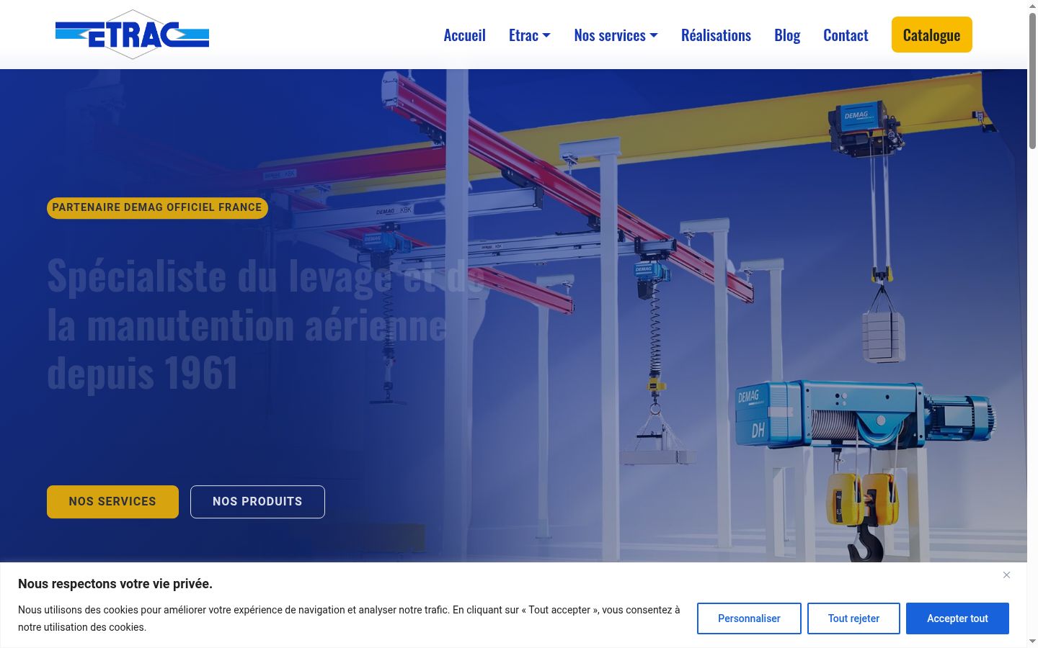Open the Contact page
This screenshot has width=1038, height=648.
[846, 35]
